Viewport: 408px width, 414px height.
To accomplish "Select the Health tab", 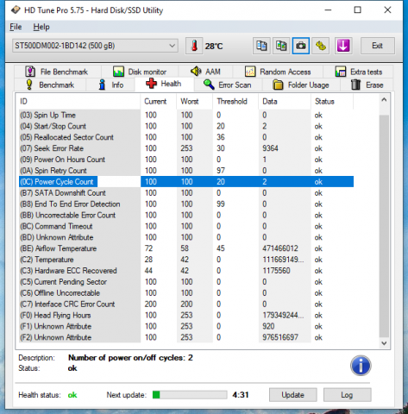I will (x=164, y=84).
